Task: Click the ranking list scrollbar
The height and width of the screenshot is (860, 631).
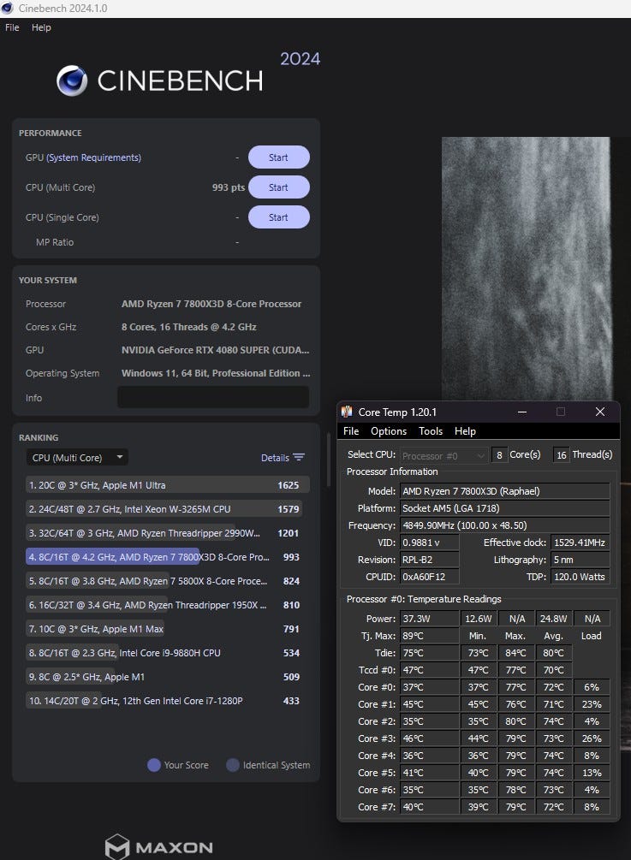Action: 328,460
